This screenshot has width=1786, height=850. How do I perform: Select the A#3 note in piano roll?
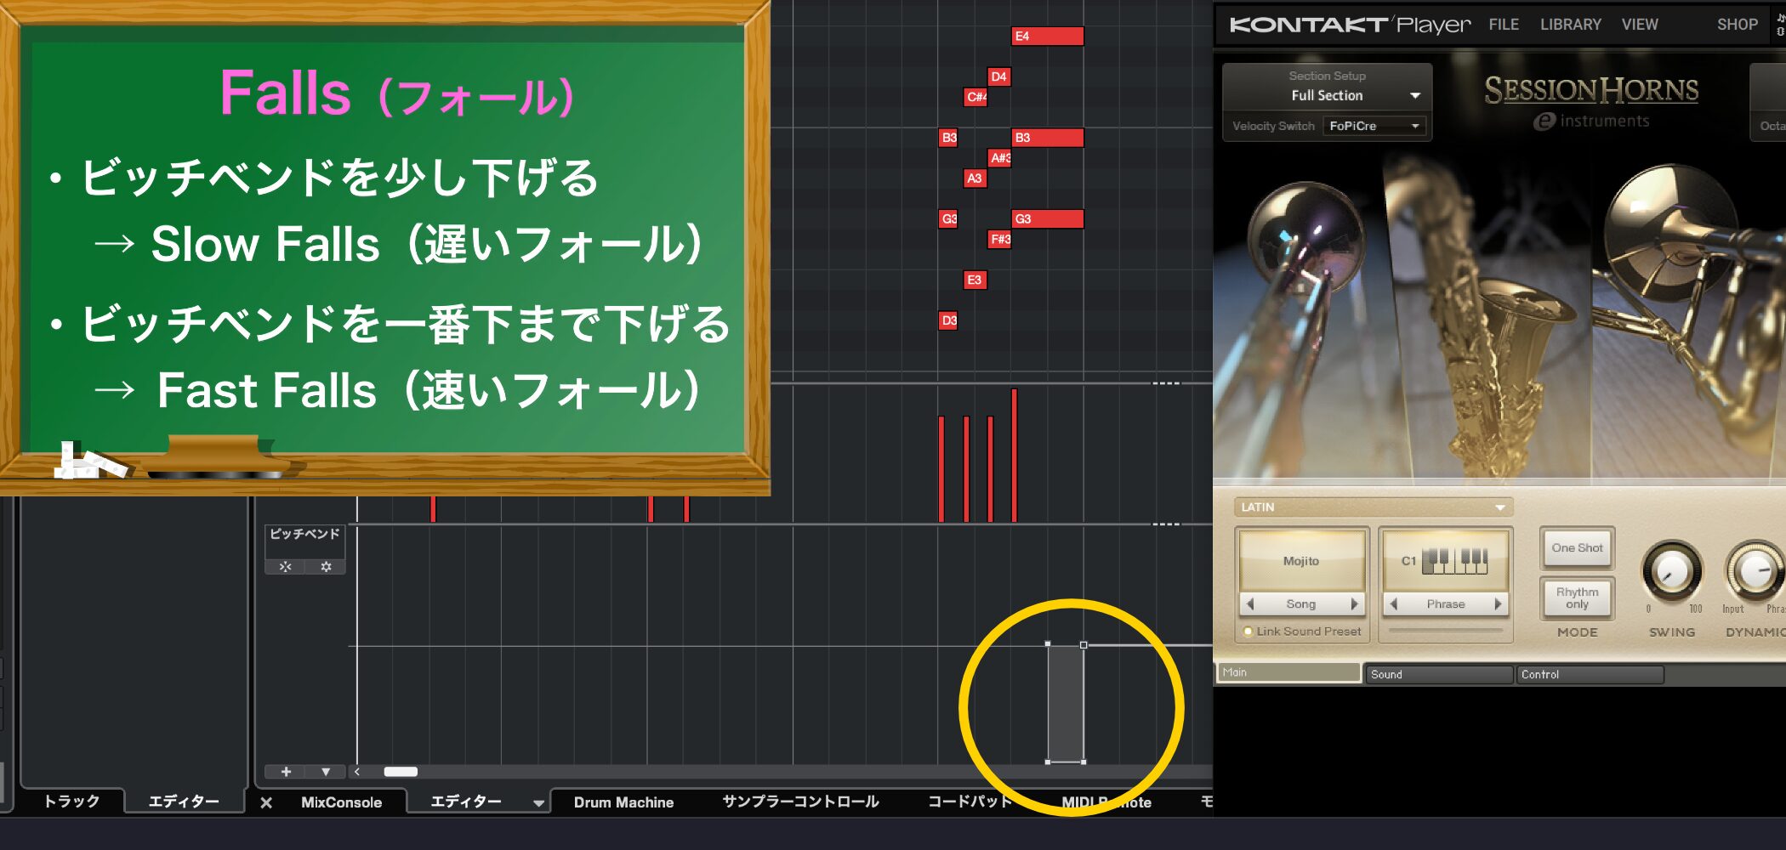point(999,158)
